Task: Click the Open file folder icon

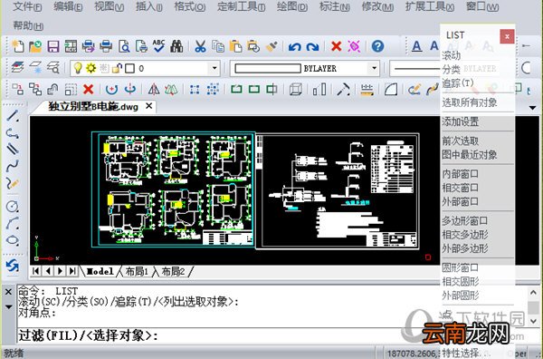Action: coord(35,46)
